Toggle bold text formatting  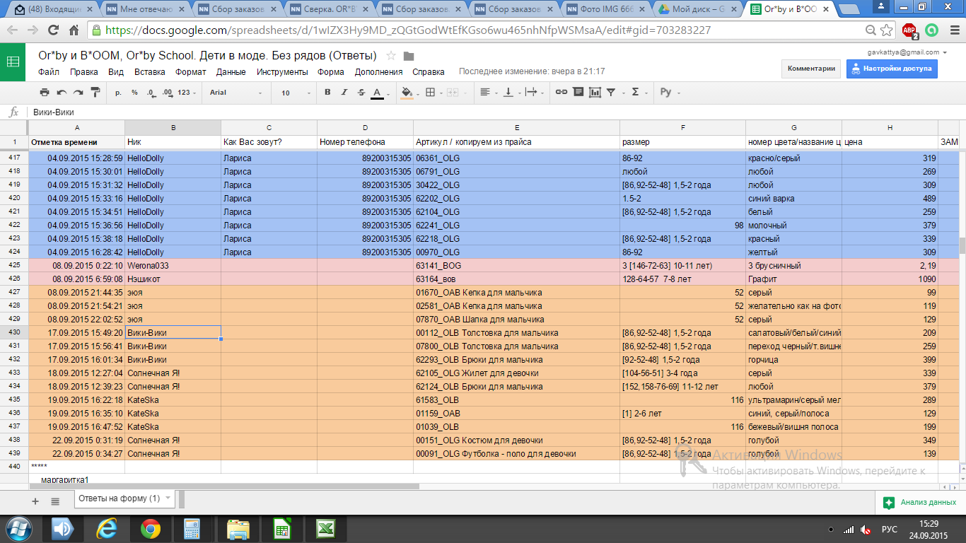coord(327,93)
